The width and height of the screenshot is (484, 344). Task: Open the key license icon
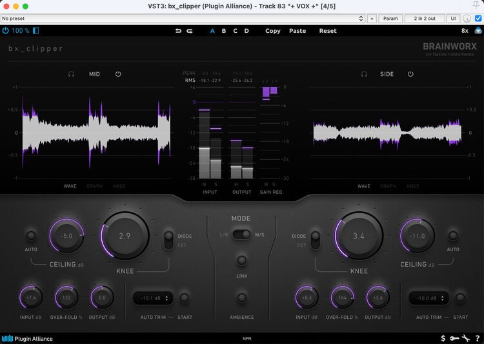(x=454, y=338)
